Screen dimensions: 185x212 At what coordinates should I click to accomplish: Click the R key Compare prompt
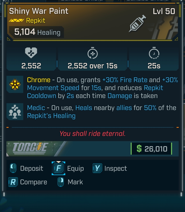13,182
